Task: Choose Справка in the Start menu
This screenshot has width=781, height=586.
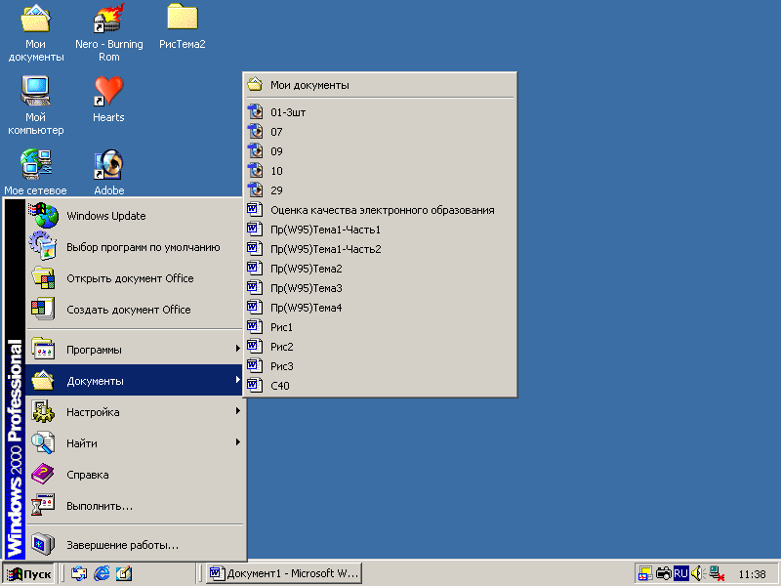Action: [x=135, y=475]
